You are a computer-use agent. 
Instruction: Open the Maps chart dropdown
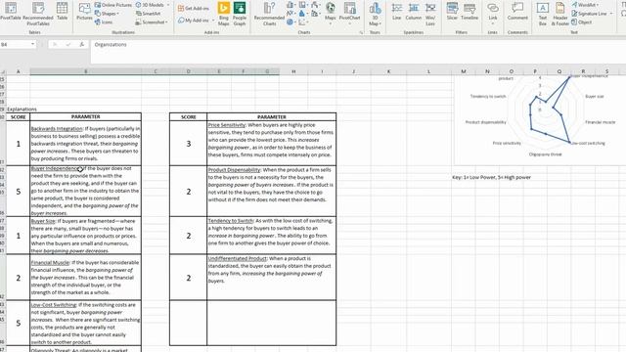[331, 14]
